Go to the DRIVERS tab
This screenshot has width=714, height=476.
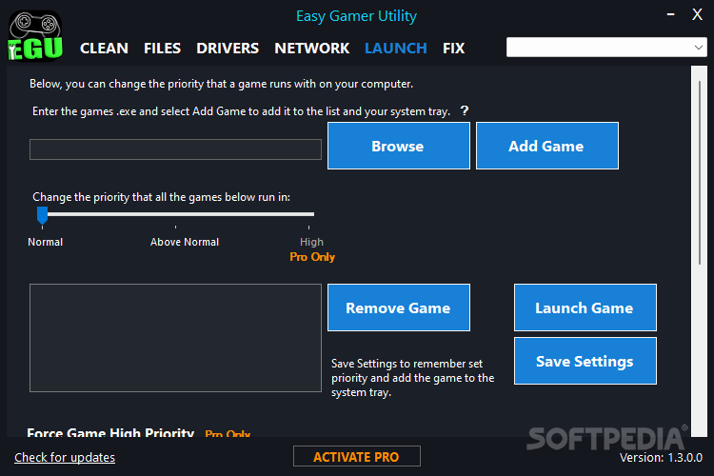pos(228,48)
